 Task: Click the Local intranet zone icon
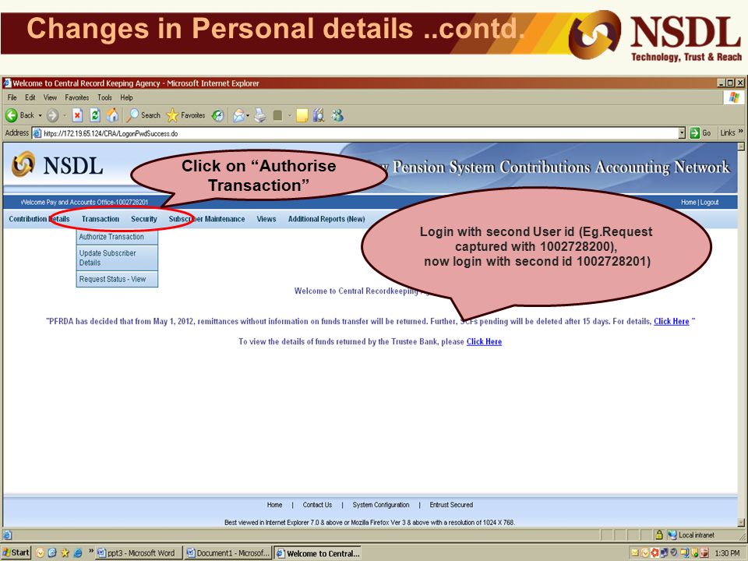click(672, 535)
